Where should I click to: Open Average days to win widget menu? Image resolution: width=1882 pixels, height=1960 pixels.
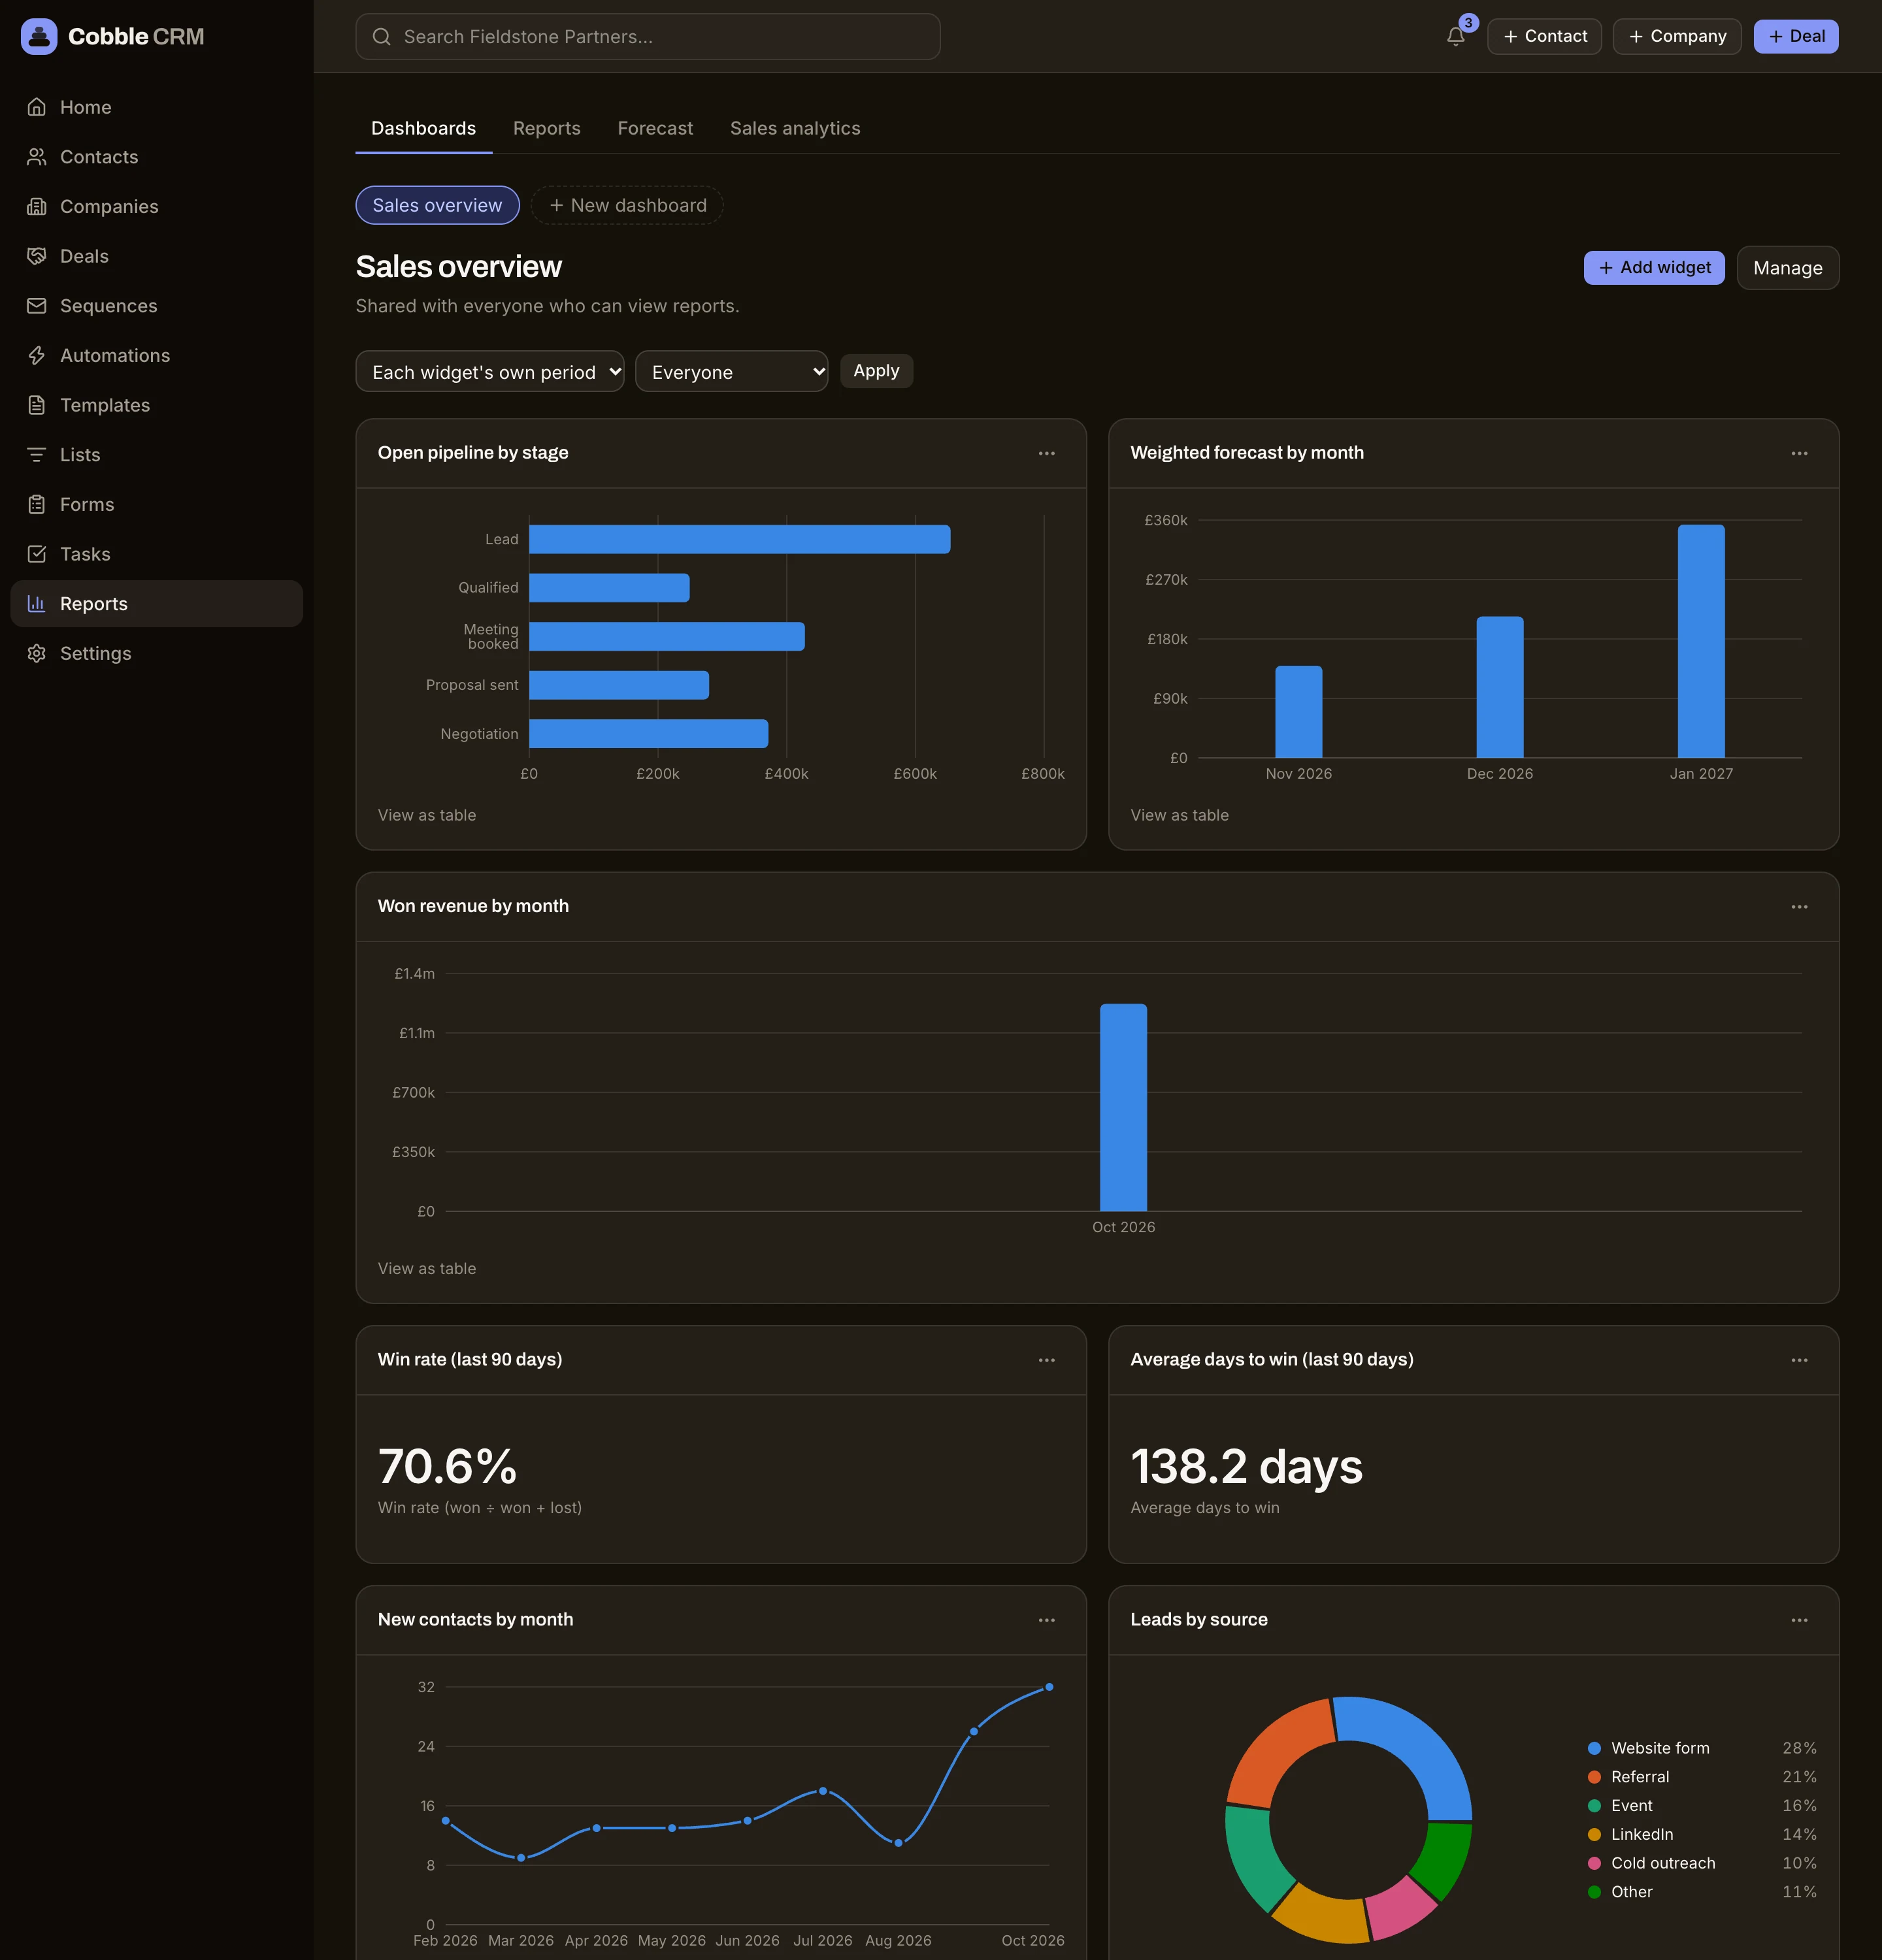(x=1799, y=1360)
